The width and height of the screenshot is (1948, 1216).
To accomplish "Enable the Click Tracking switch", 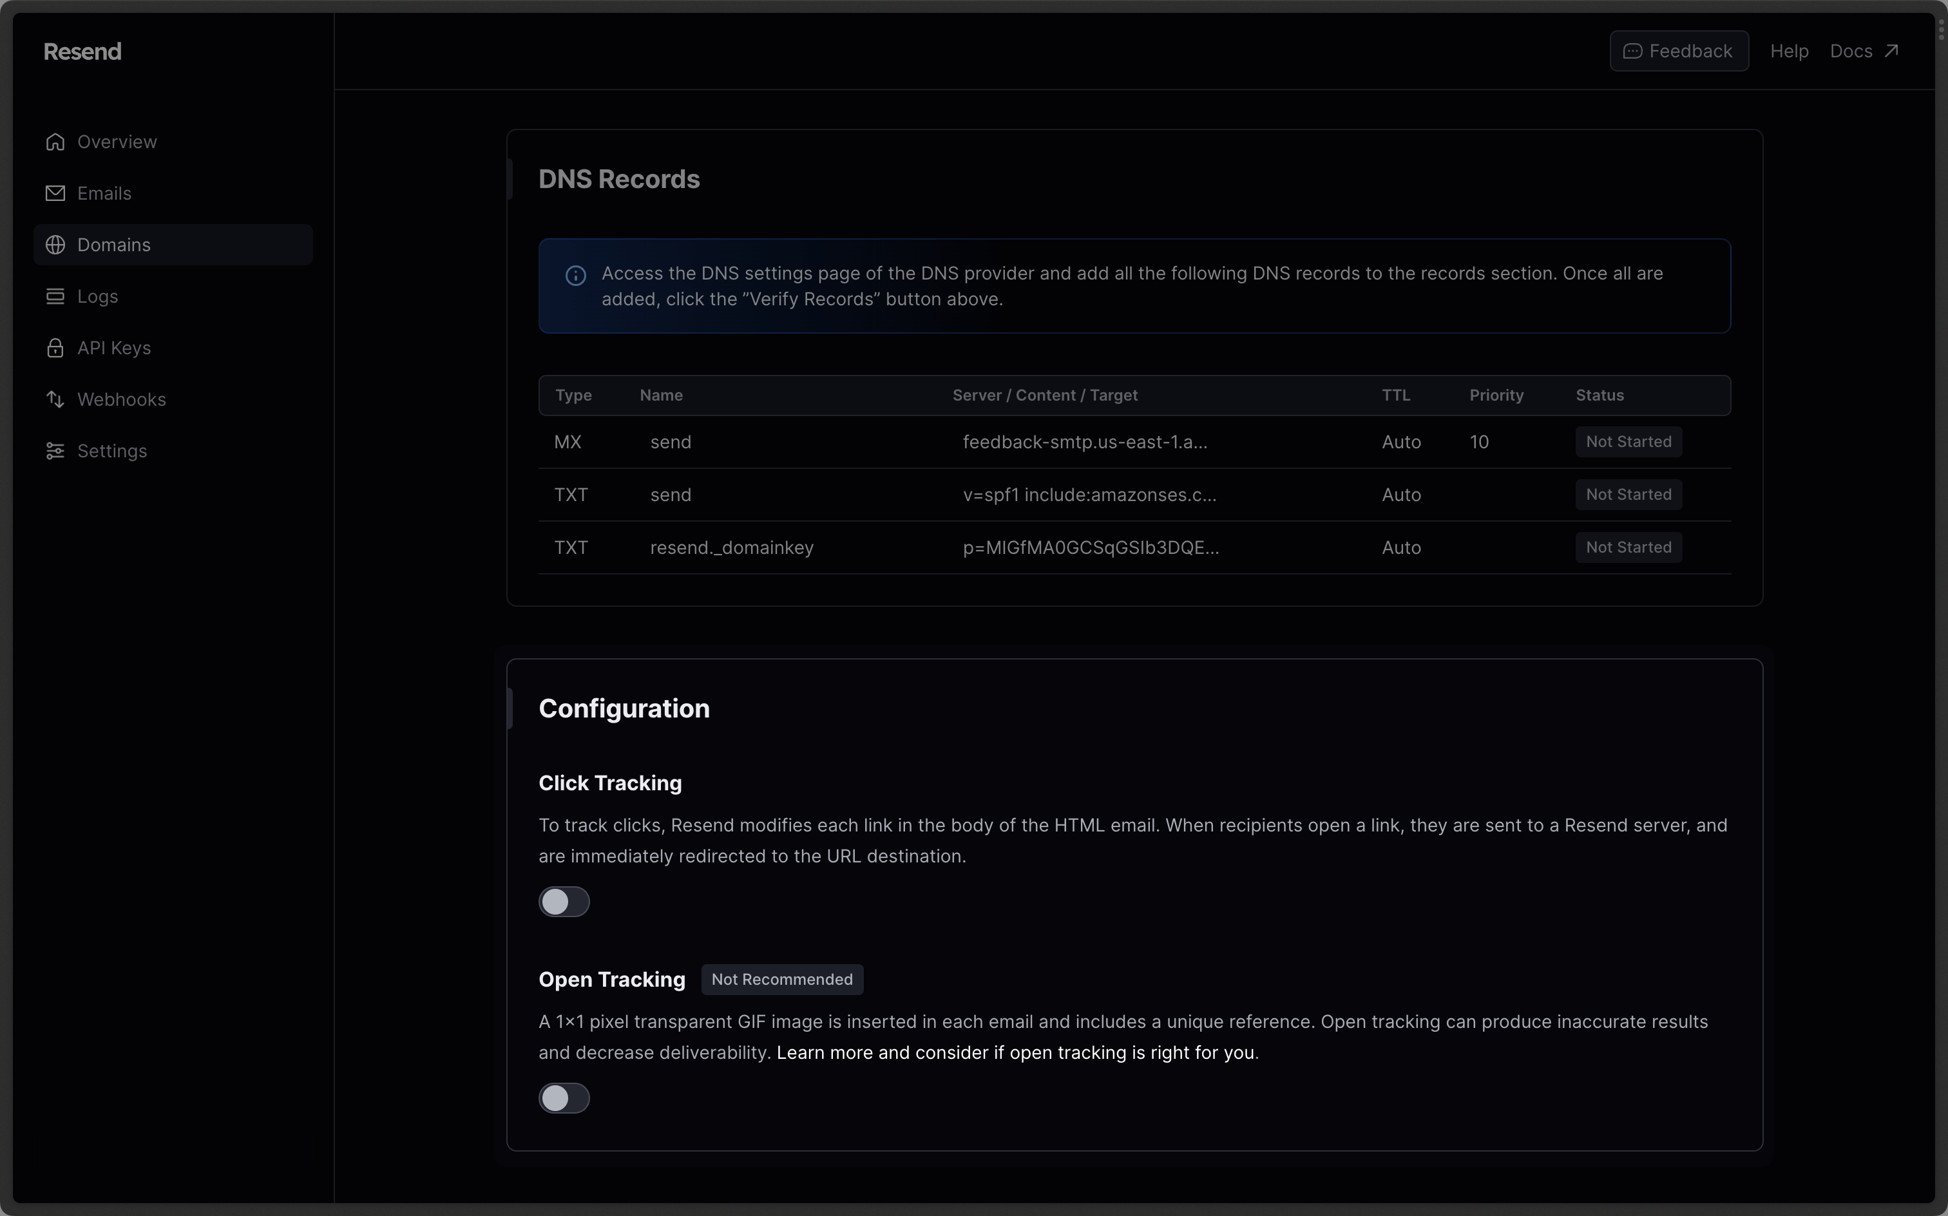I will (x=564, y=902).
